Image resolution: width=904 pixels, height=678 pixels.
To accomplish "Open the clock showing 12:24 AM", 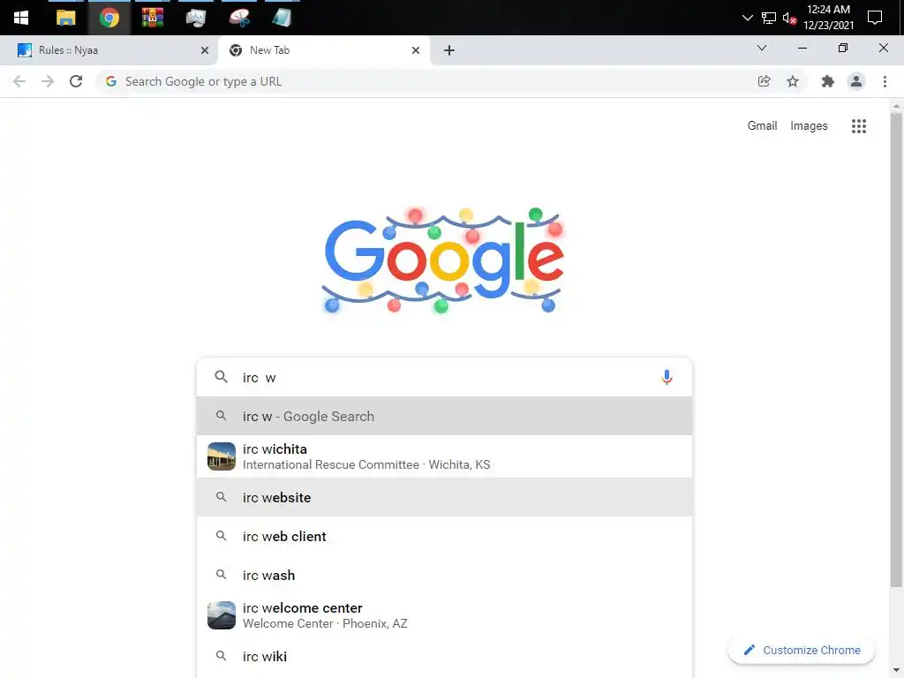I will pos(828,18).
